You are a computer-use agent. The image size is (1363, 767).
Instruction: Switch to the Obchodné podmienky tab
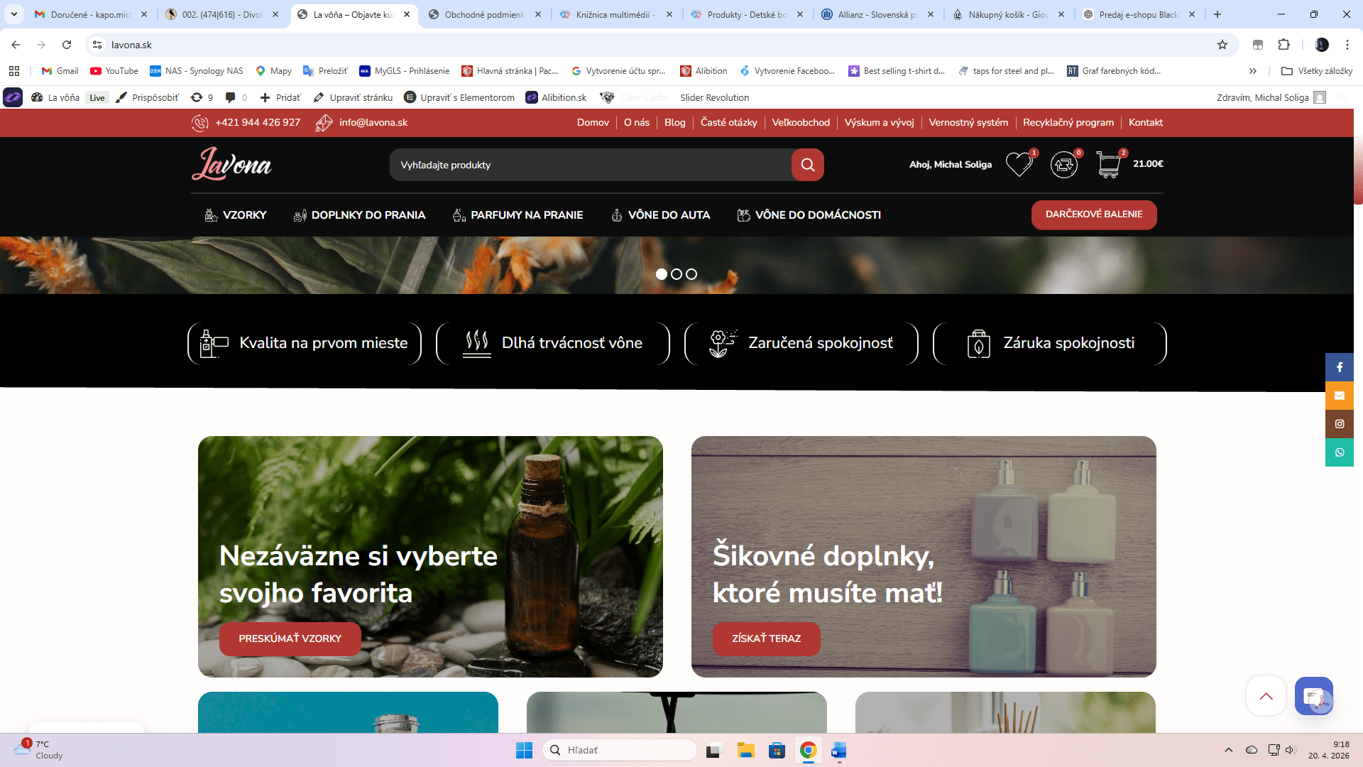tap(484, 14)
